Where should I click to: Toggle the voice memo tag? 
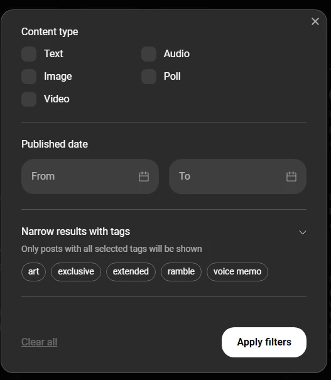tap(237, 272)
